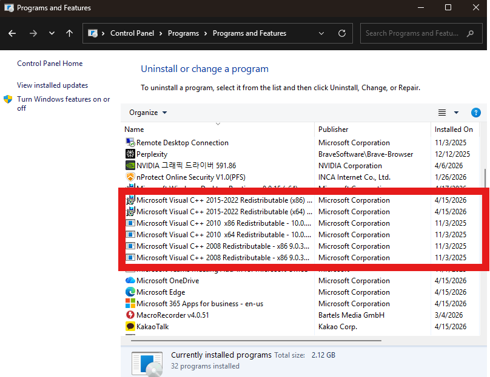This screenshot has height=377, width=490.
Task: Click View installed updates link
Action: point(52,85)
